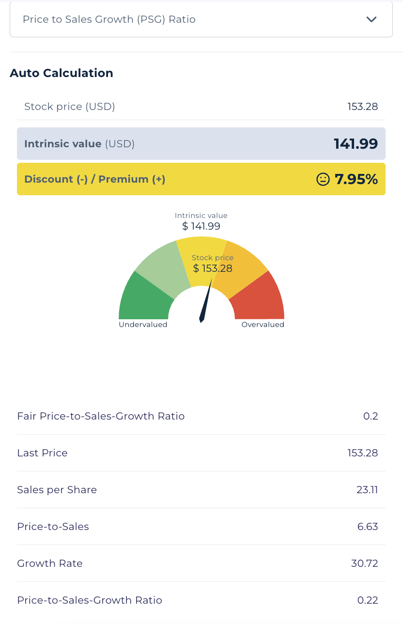Click the Overvalued gauge label
The image size is (403, 624).
tap(263, 325)
